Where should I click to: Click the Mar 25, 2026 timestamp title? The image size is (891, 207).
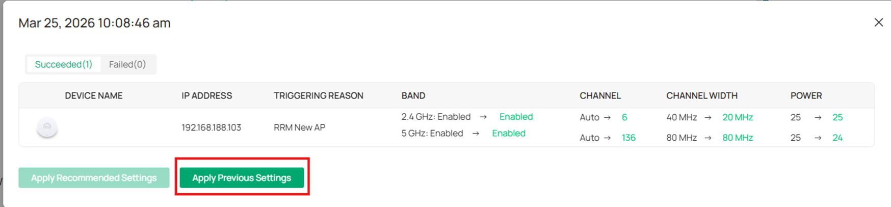pyautogui.click(x=94, y=23)
